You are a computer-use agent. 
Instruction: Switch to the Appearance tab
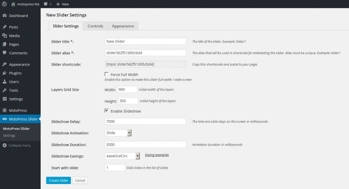123,26
